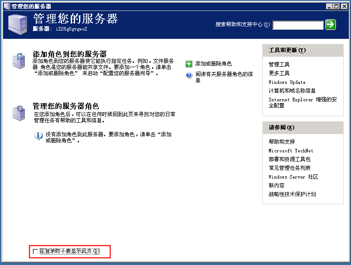Viewport: 351px width, 265px height.
Task: Click the blue info icon near 没有添加角色
Action: (x=38, y=135)
